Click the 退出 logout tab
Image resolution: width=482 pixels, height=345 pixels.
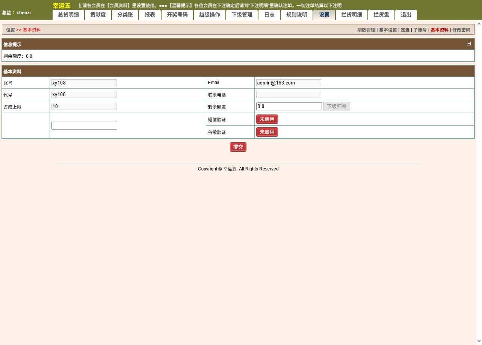(406, 15)
